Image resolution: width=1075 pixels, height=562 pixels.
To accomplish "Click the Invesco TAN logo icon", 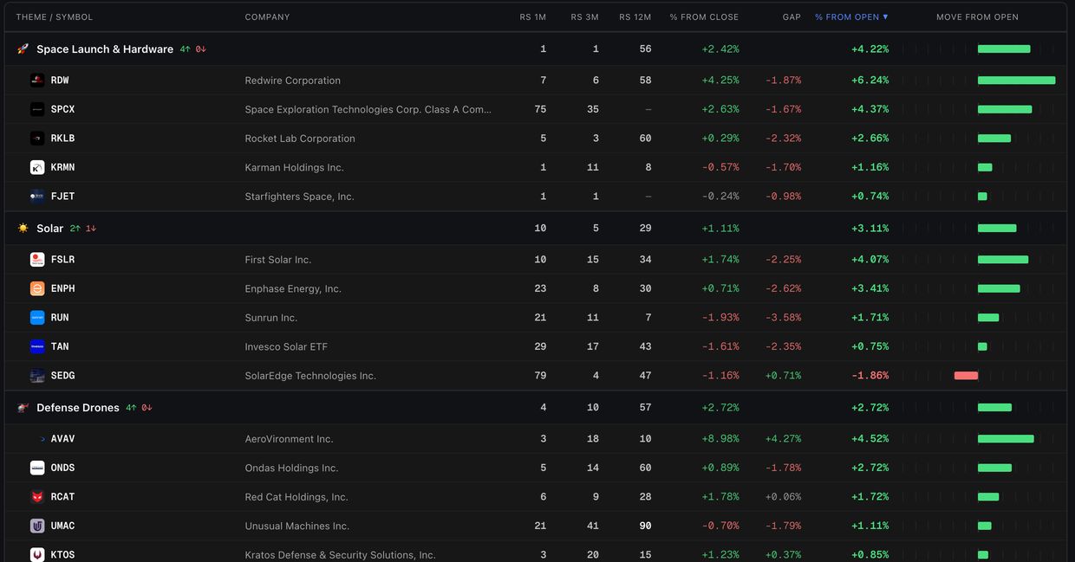I will click(37, 346).
